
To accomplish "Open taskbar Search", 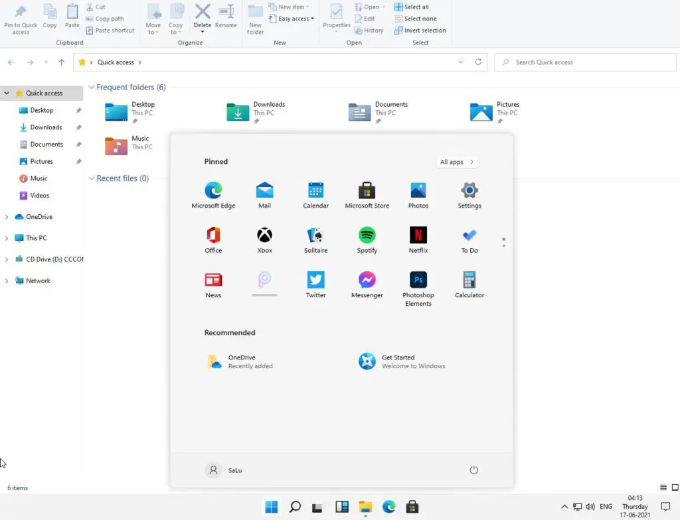I will 295,507.
